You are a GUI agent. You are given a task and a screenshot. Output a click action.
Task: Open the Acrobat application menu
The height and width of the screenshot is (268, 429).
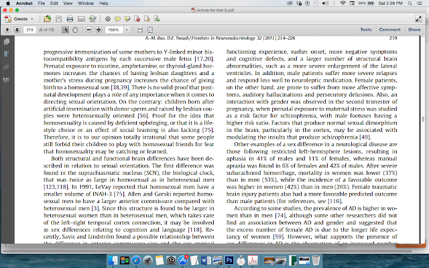click(x=24, y=3)
